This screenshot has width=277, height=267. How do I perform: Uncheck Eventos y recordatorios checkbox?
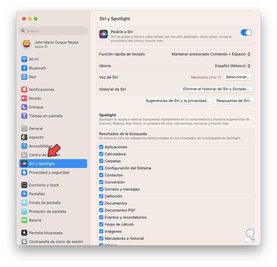[101, 217]
